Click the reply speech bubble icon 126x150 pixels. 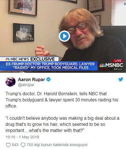[x=23, y=145]
